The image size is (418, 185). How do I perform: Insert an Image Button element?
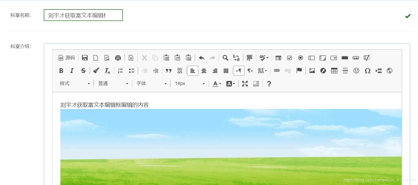(356, 58)
